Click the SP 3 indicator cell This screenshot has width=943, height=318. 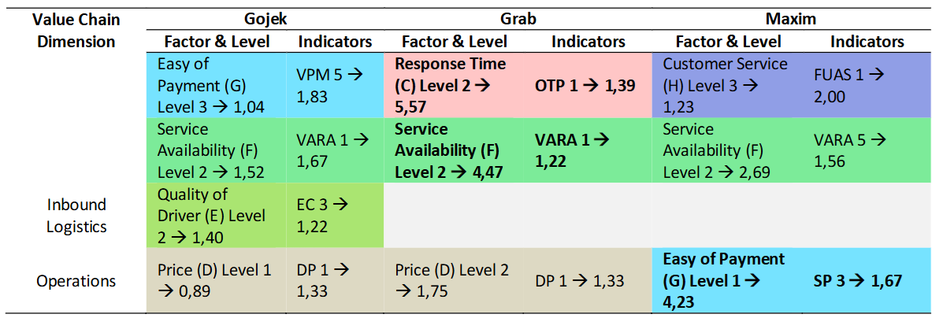tap(857, 279)
